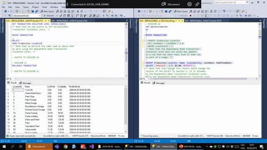Click Disconnect in the connection bar
This screenshot has height=150, width=267.
(171, 4)
